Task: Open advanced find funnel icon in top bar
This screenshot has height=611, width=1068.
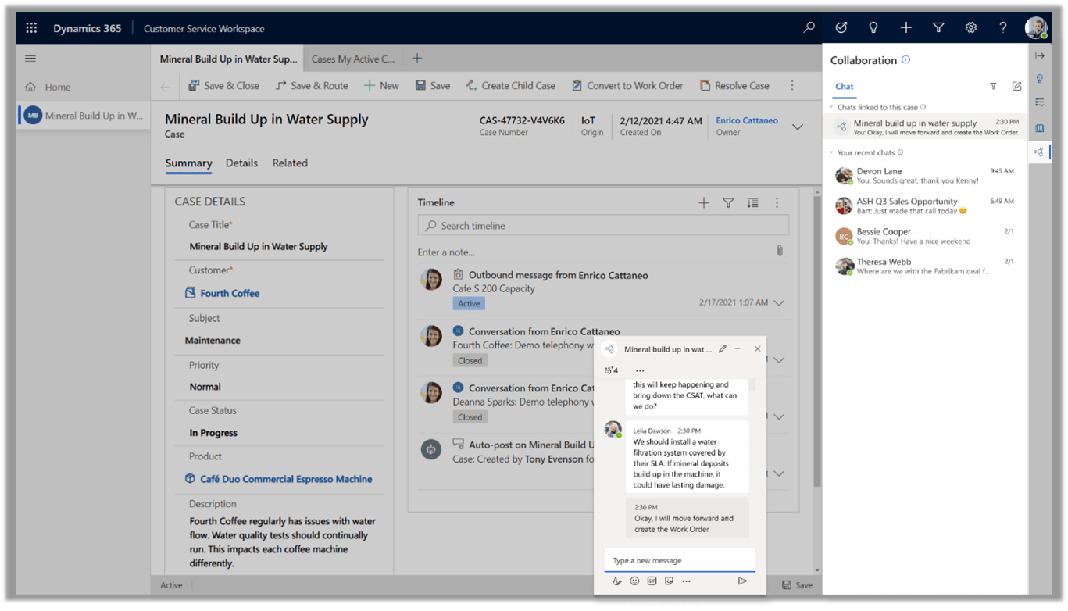Action: pyautogui.click(x=938, y=27)
